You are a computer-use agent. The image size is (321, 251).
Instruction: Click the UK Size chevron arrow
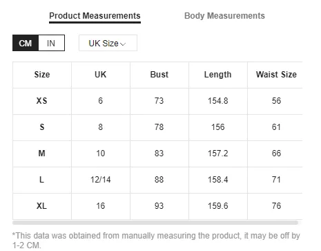[123, 44]
